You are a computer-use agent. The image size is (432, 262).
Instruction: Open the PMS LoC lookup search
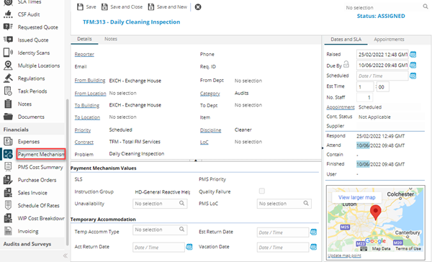pyautogui.click(x=306, y=203)
